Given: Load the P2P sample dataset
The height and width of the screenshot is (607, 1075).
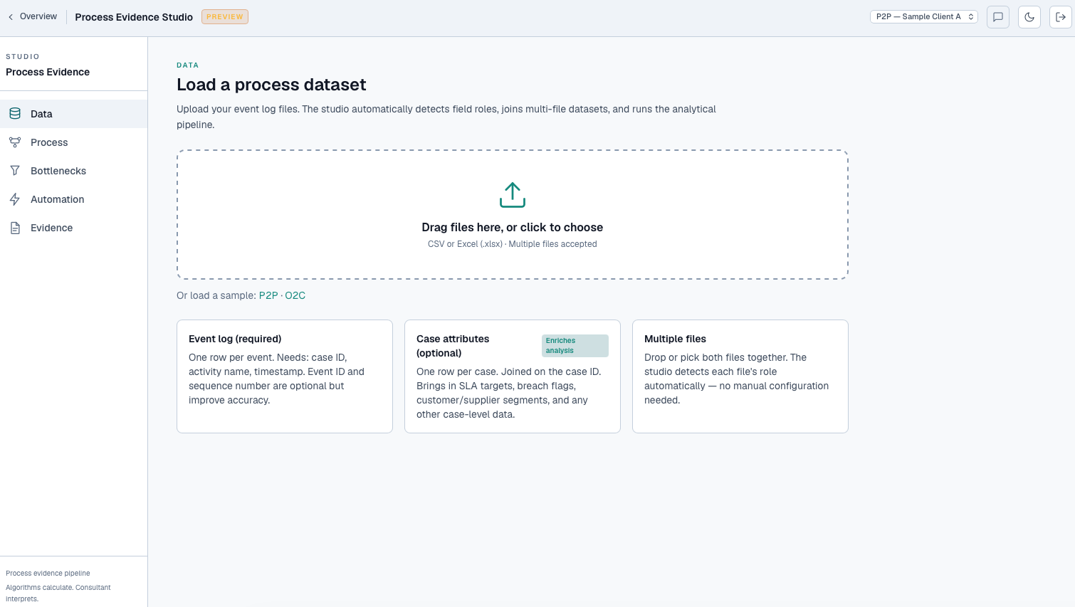Looking at the screenshot, I should [x=268, y=295].
